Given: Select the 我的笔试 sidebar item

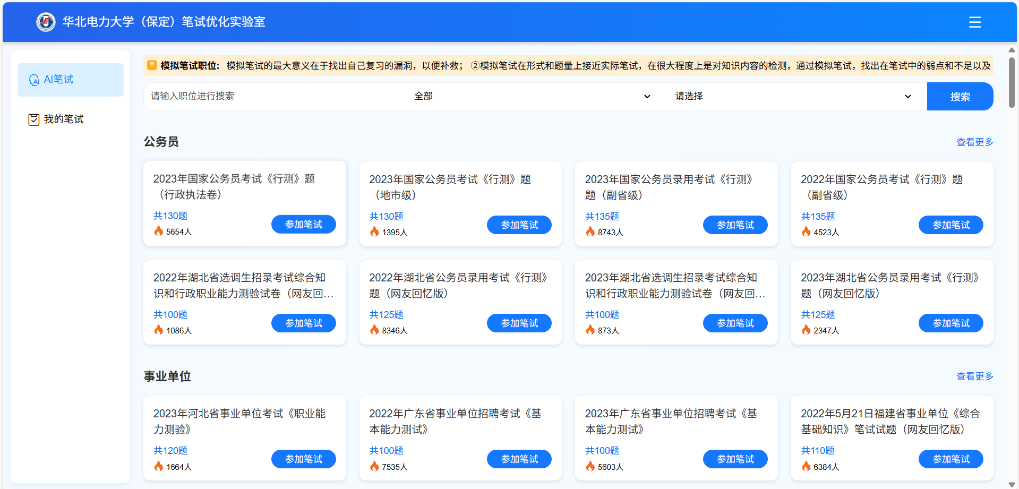Looking at the screenshot, I should [64, 119].
